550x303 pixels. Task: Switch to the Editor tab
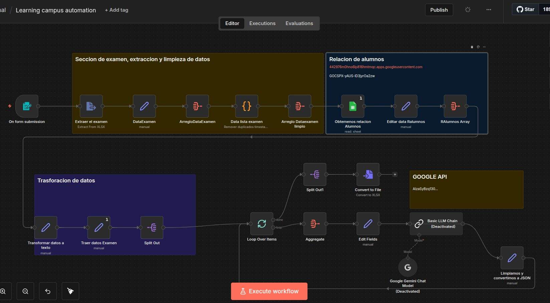[232, 23]
